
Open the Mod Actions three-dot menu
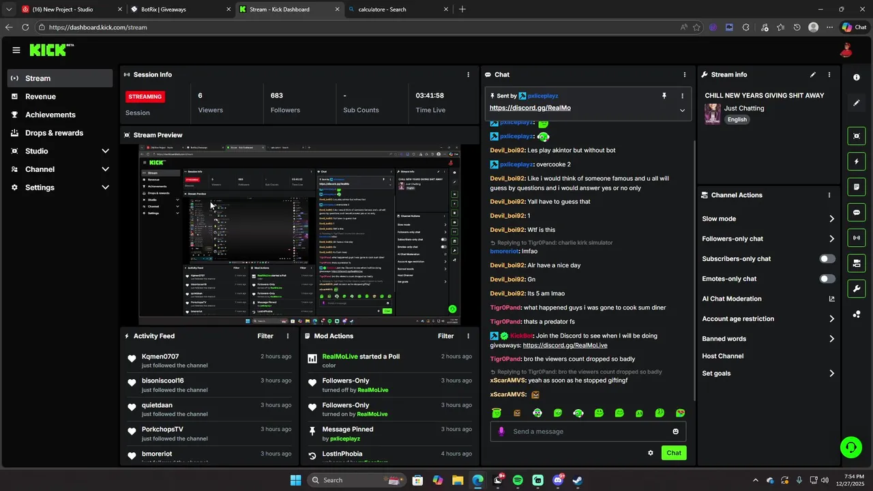pyautogui.click(x=468, y=336)
